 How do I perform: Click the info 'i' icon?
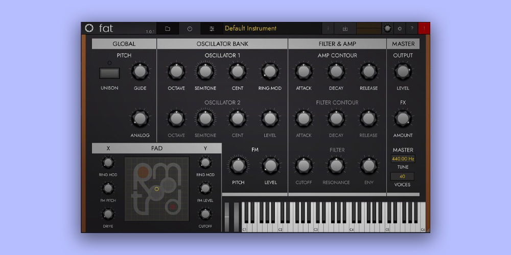[x=328, y=29]
